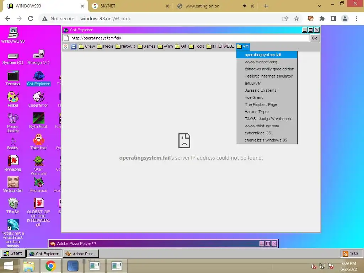The image size is (364, 273).
Task: Select Jurassic Systems menu entry
Action: tap(267, 90)
